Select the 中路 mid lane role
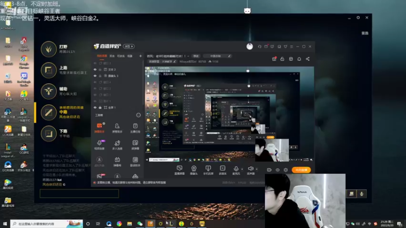The image size is (406, 228). point(48,112)
